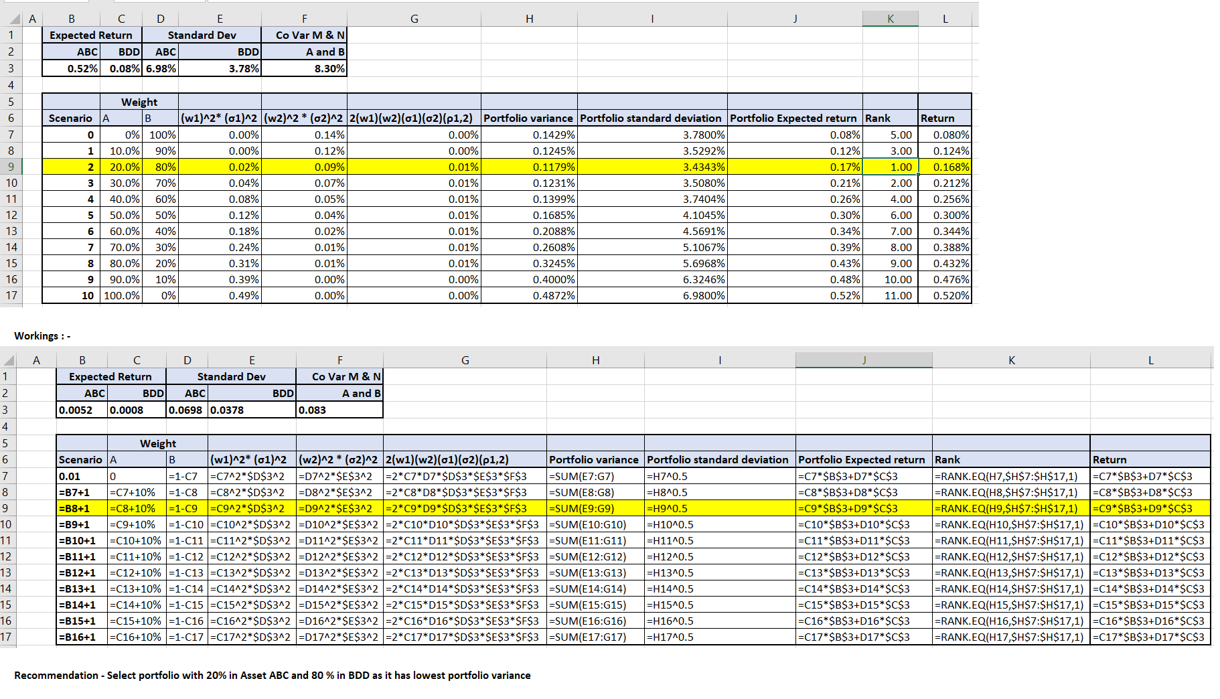The height and width of the screenshot is (699, 1220).
Task: Select the bottom sheet 'Rank' header cell
Action: coord(1011,459)
